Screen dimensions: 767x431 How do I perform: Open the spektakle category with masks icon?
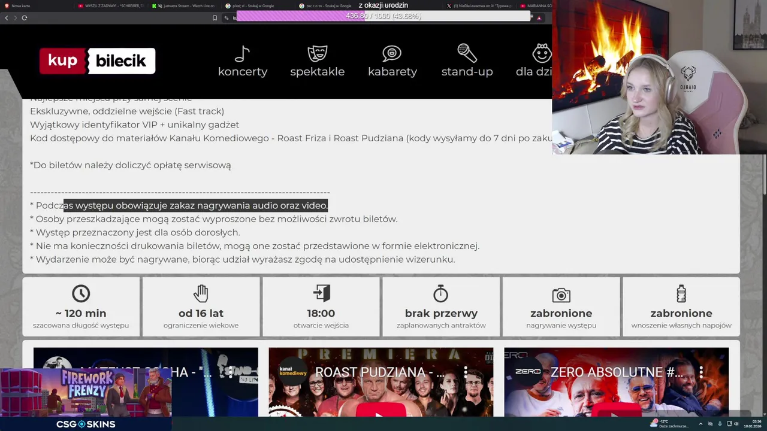[317, 61]
